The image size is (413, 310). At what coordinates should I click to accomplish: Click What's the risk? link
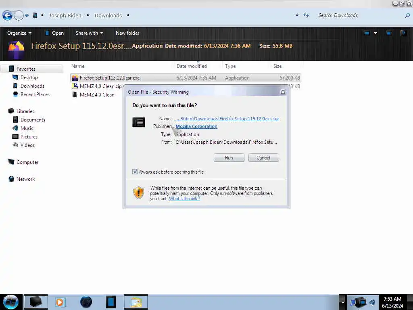click(184, 199)
